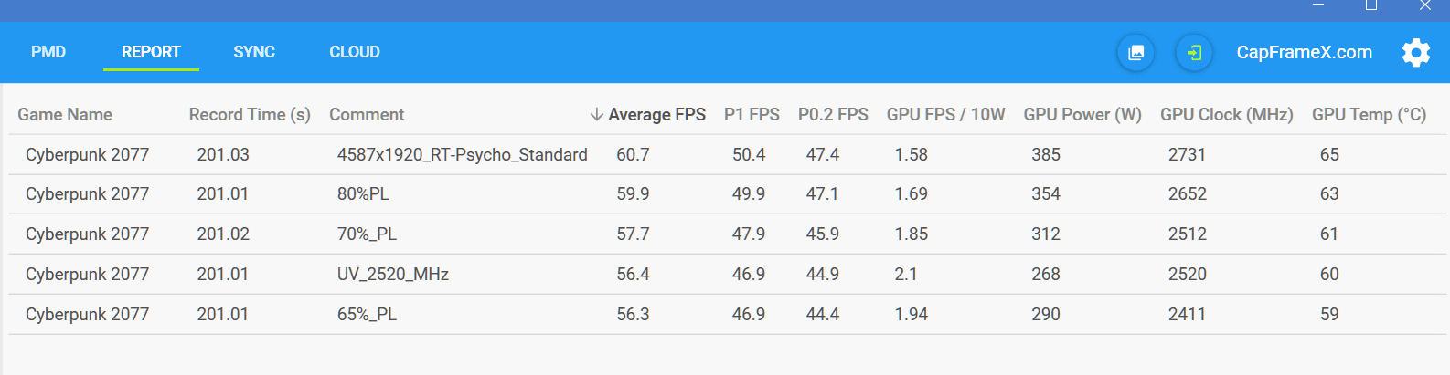Open the SYNC tab
Screen dimensions: 1450x375
point(254,52)
